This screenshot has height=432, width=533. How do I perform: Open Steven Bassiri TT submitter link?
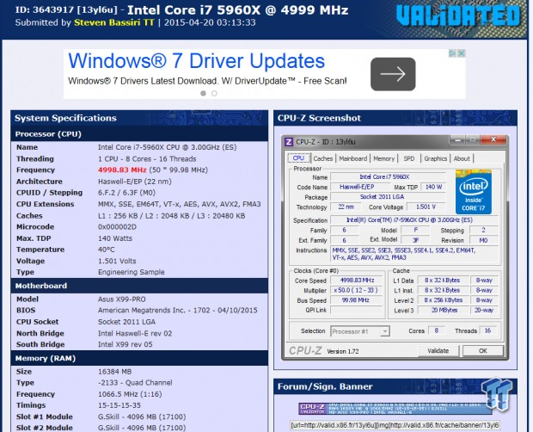point(113,22)
